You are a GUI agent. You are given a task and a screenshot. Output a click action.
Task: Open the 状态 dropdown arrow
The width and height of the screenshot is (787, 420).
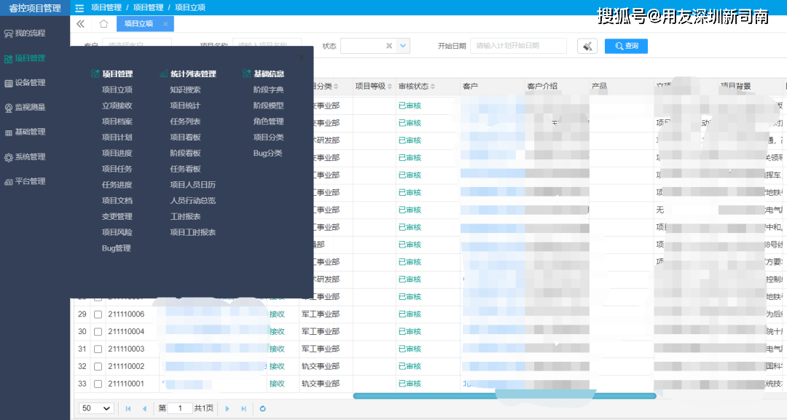pyautogui.click(x=403, y=46)
